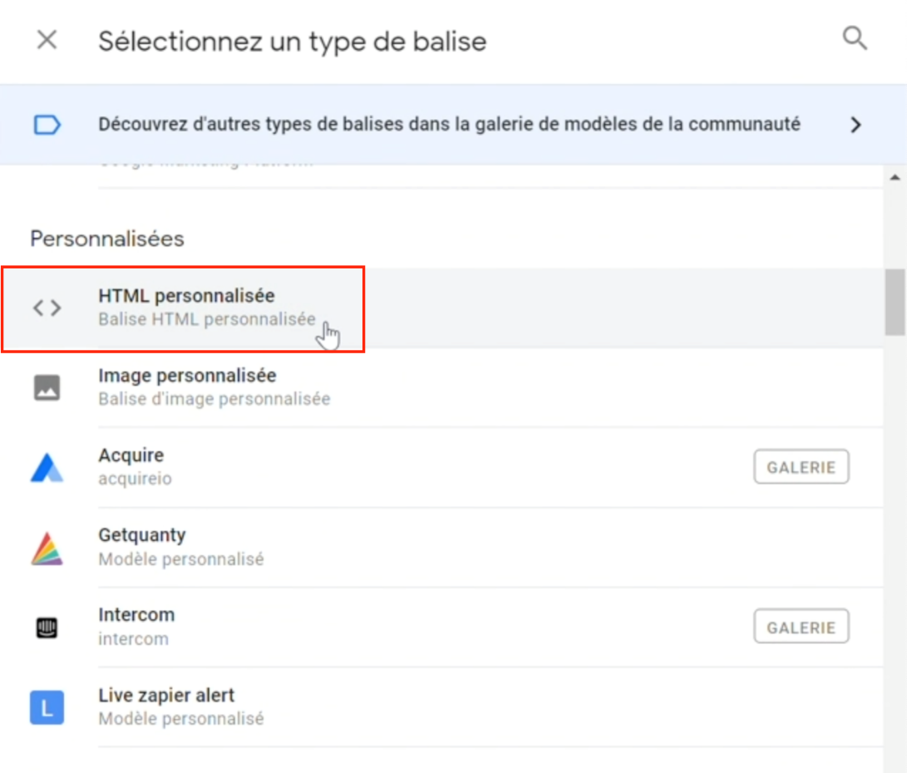Select Live zapier alert template

pos(442,707)
